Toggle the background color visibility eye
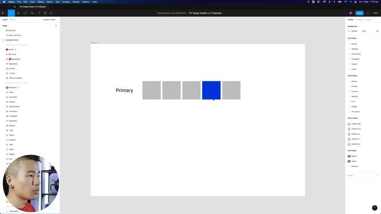The image size is (381, 214). click(377, 31)
